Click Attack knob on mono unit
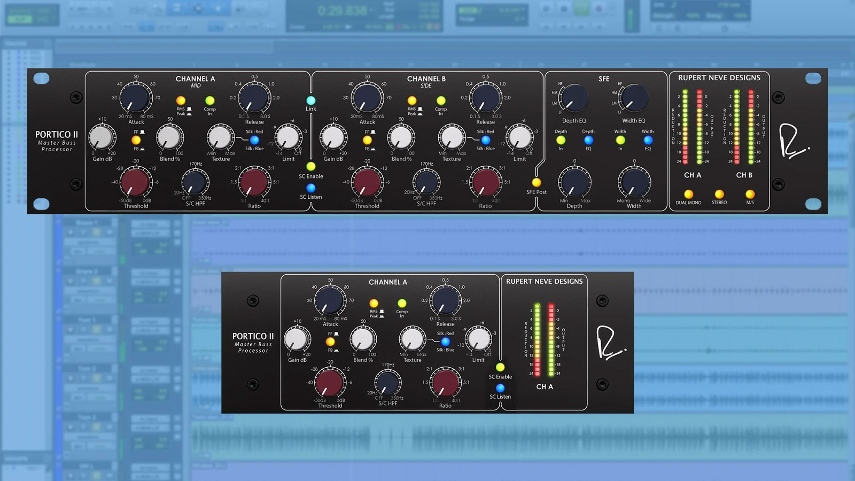The width and height of the screenshot is (855, 481). [x=330, y=300]
